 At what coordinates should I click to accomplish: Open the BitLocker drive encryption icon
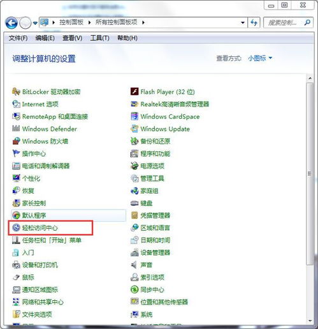pyautogui.click(x=16, y=92)
